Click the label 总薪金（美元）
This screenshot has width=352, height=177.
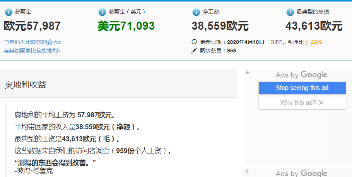[127, 12]
